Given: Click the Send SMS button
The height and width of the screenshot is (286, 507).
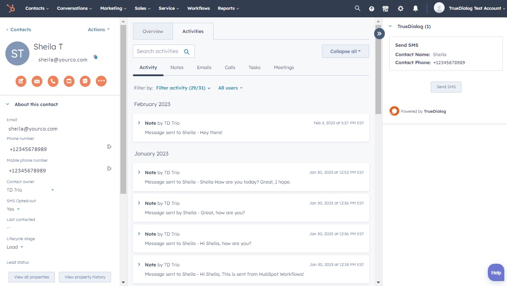Looking at the screenshot, I should (x=445, y=87).
